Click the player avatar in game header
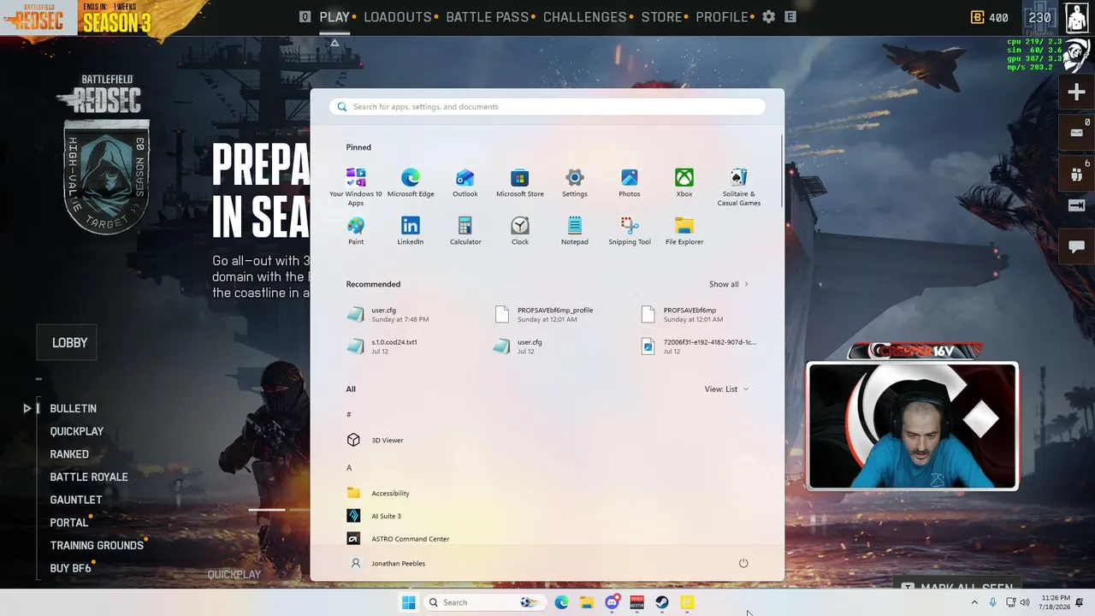The image size is (1095, 616). coord(1076,17)
